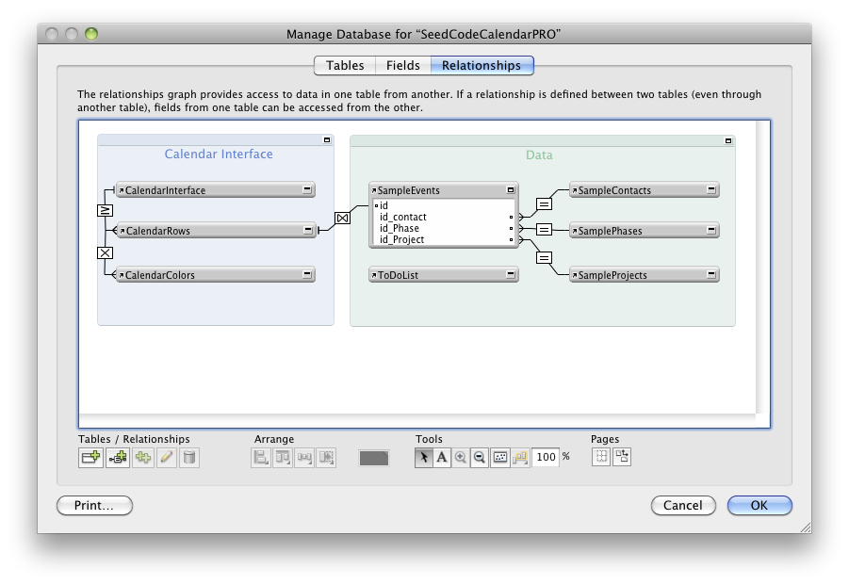
Task: Click the vertical scrollbar of the graph
Action: point(762,268)
